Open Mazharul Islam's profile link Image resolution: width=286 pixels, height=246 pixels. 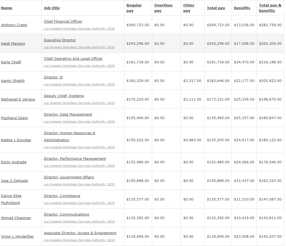pos(14,118)
